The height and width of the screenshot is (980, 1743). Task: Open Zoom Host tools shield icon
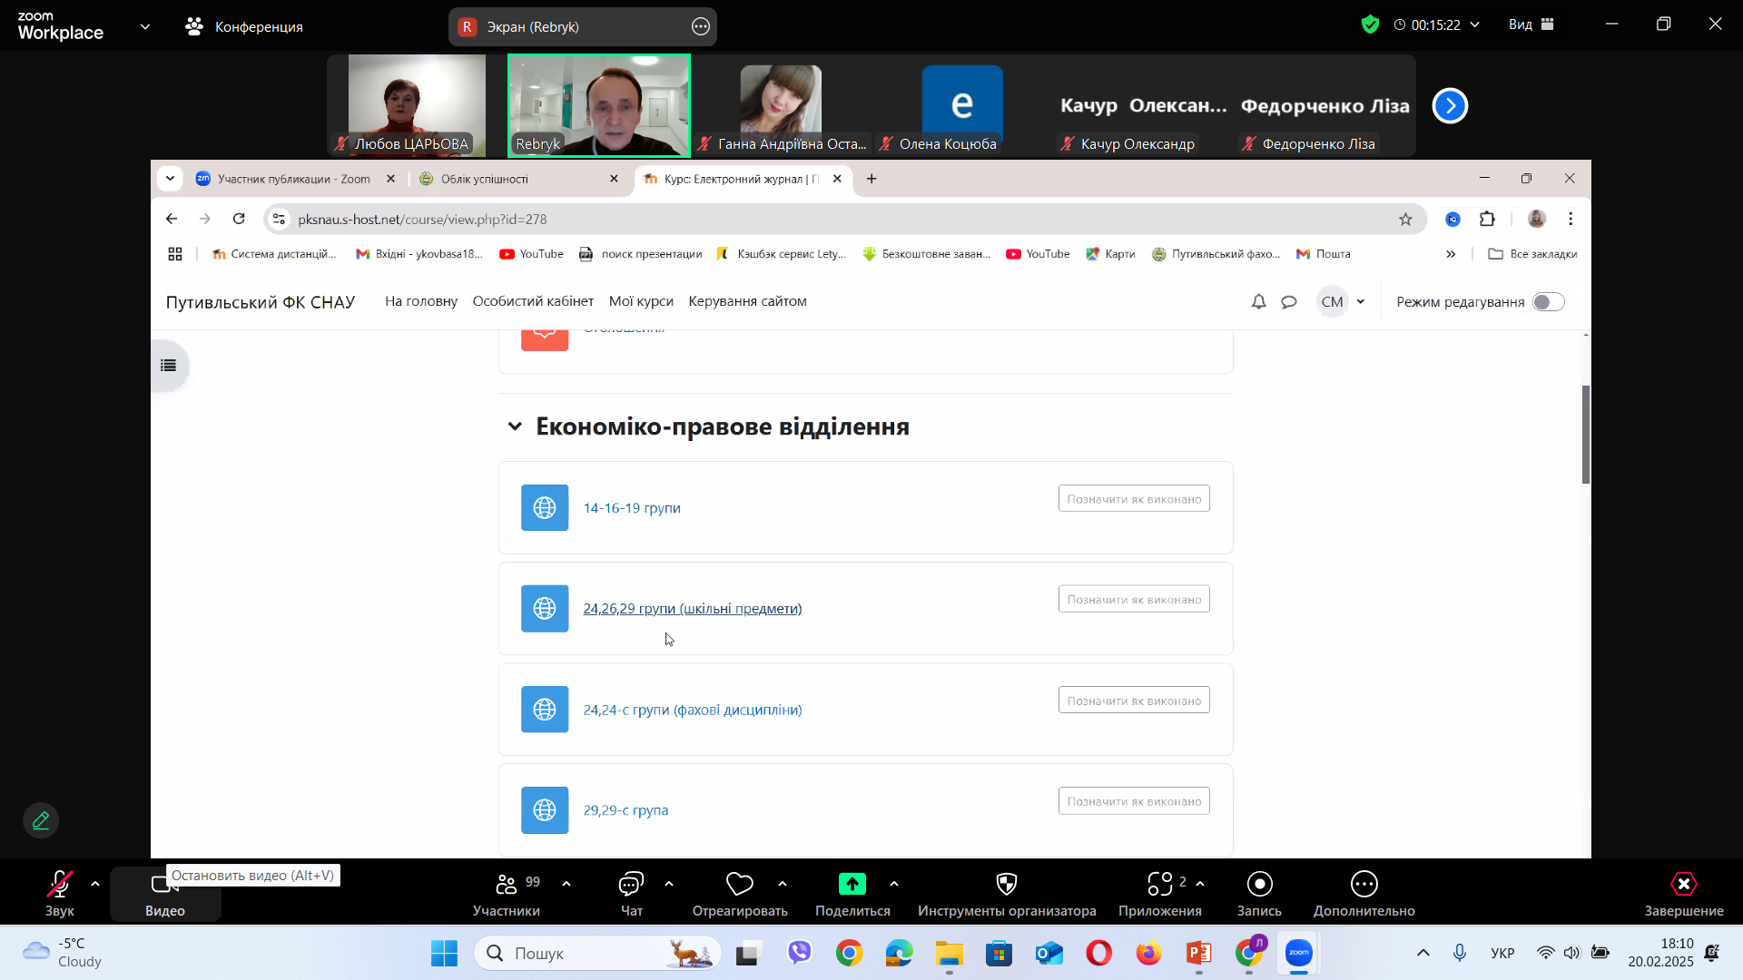click(1006, 884)
